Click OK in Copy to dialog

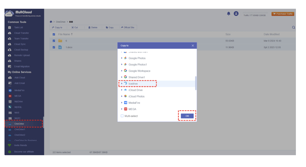pos(187,116)
